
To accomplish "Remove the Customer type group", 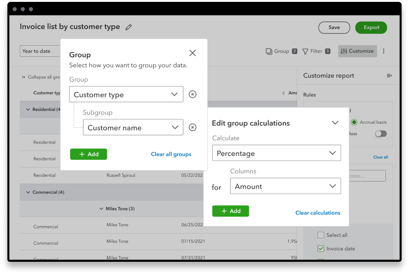I will click(192, 94).
